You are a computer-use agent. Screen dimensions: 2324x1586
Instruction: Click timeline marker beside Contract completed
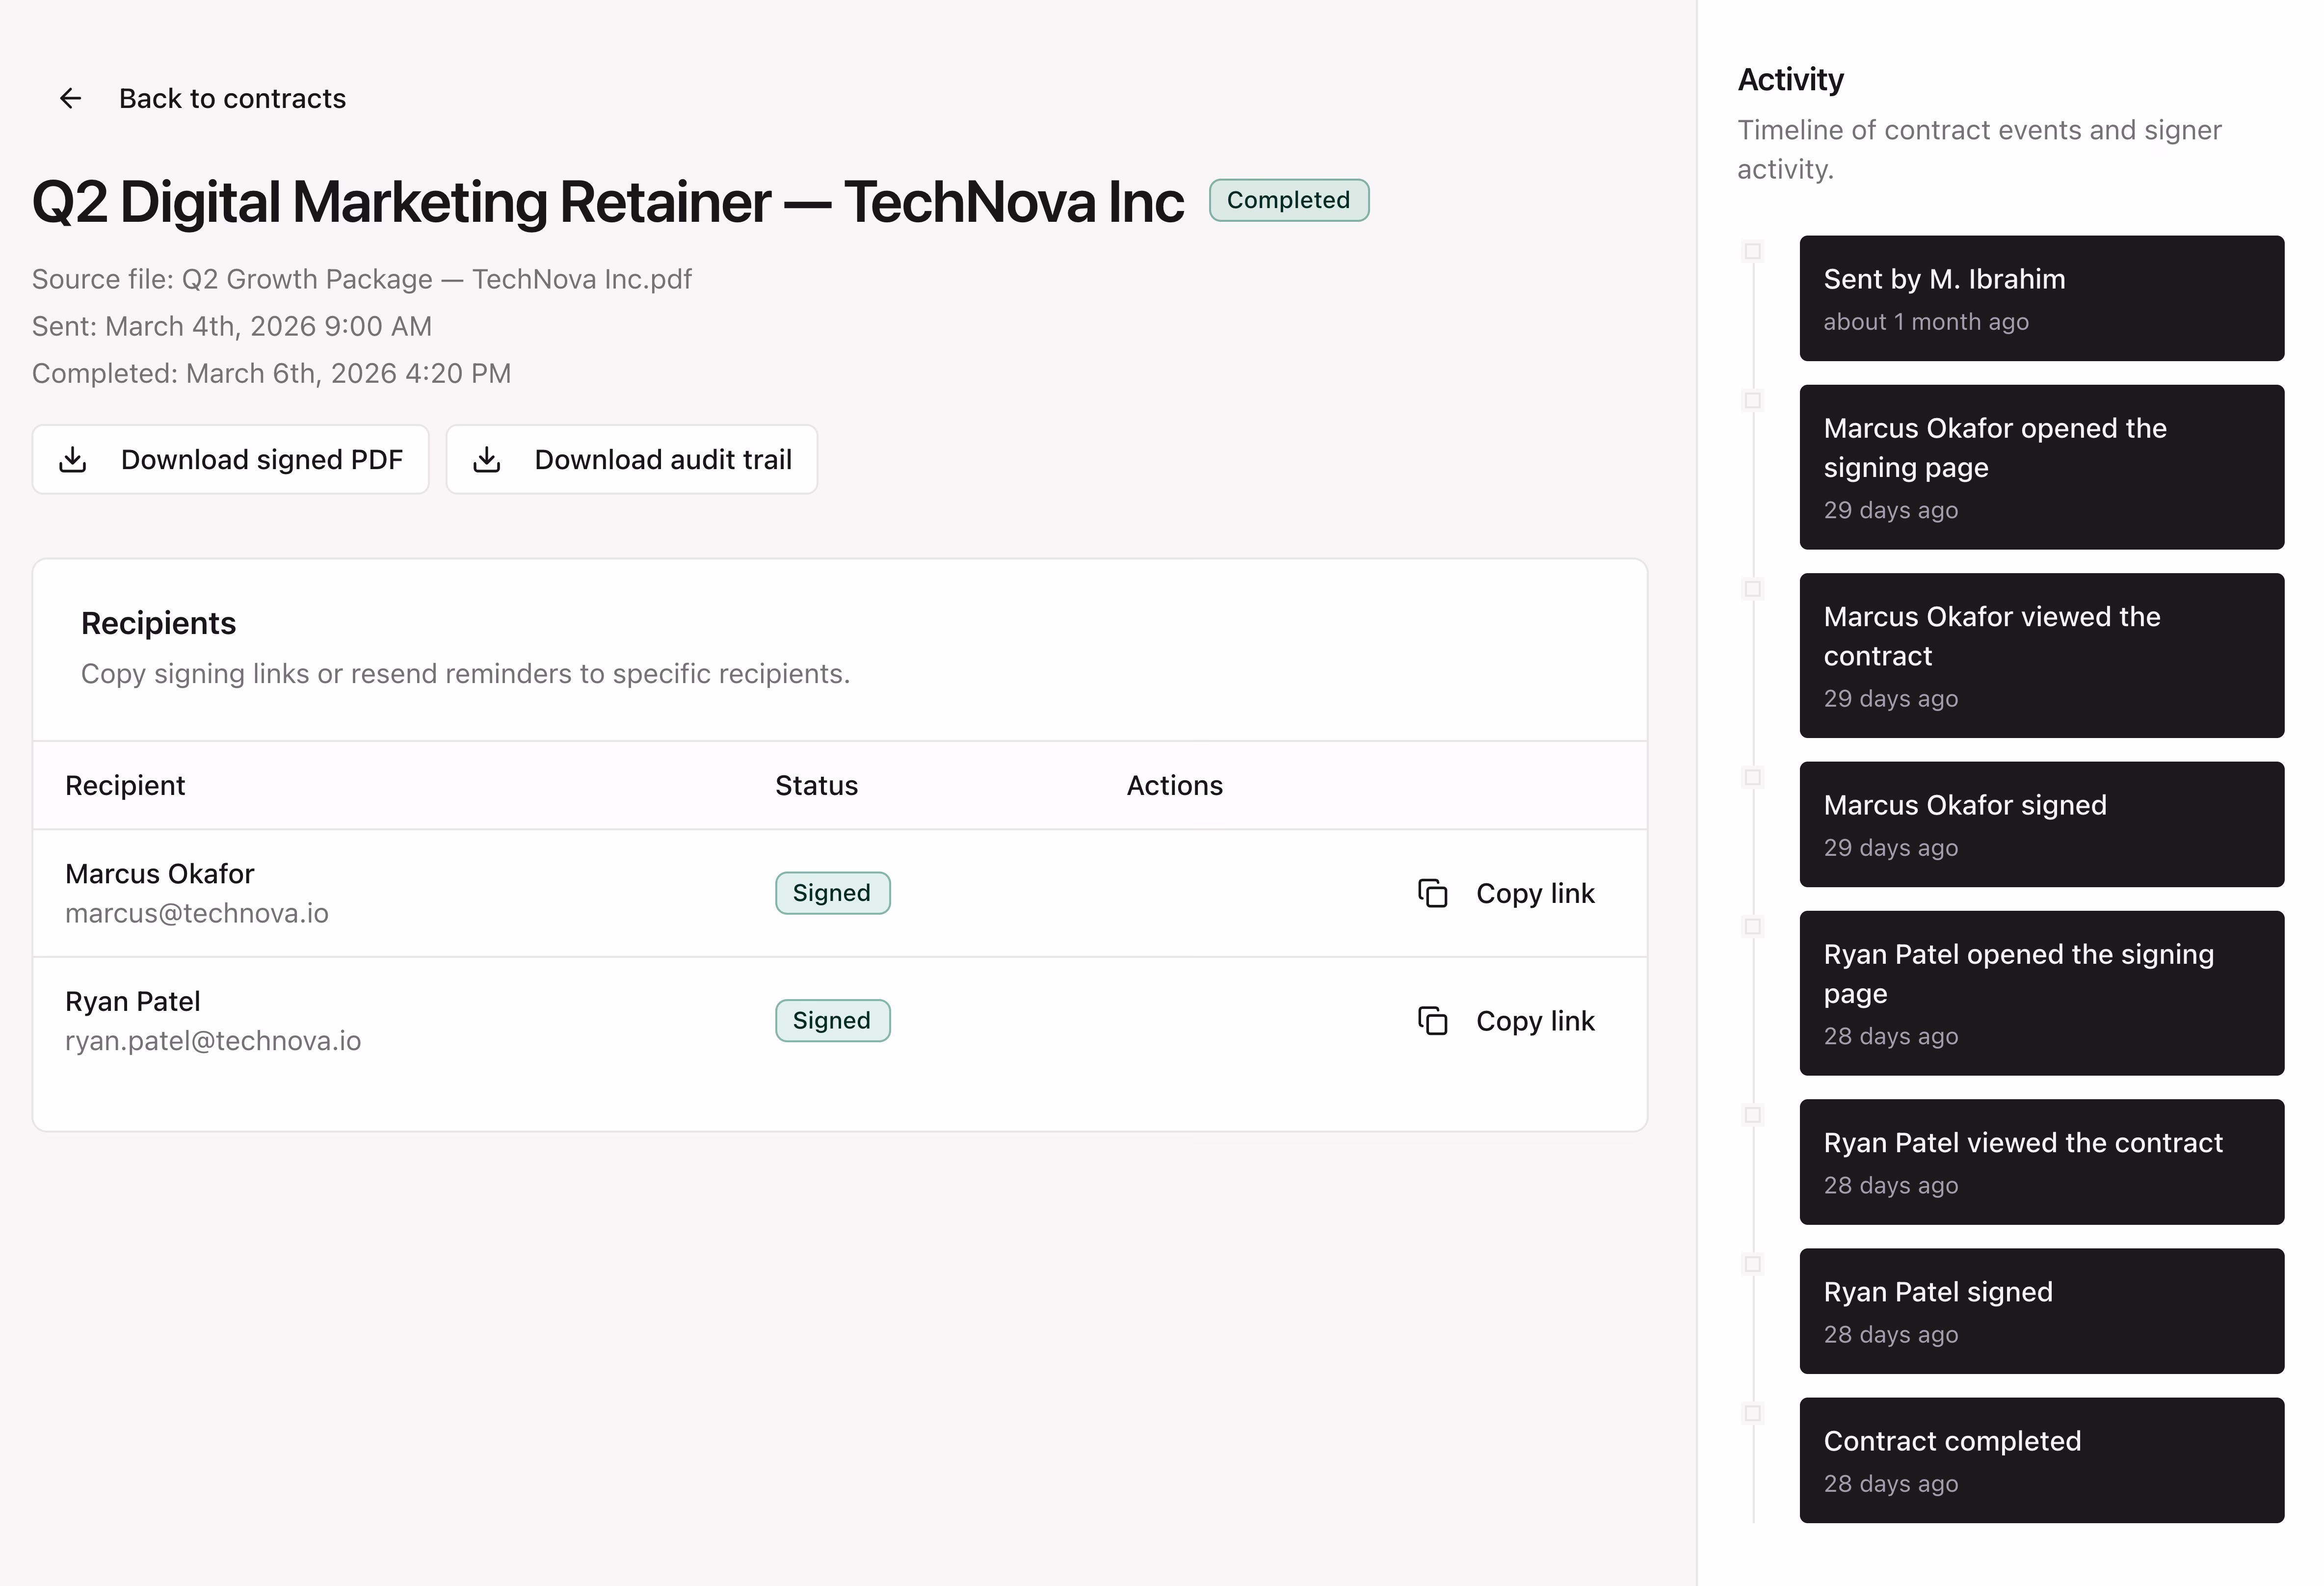(1752, 1413)
